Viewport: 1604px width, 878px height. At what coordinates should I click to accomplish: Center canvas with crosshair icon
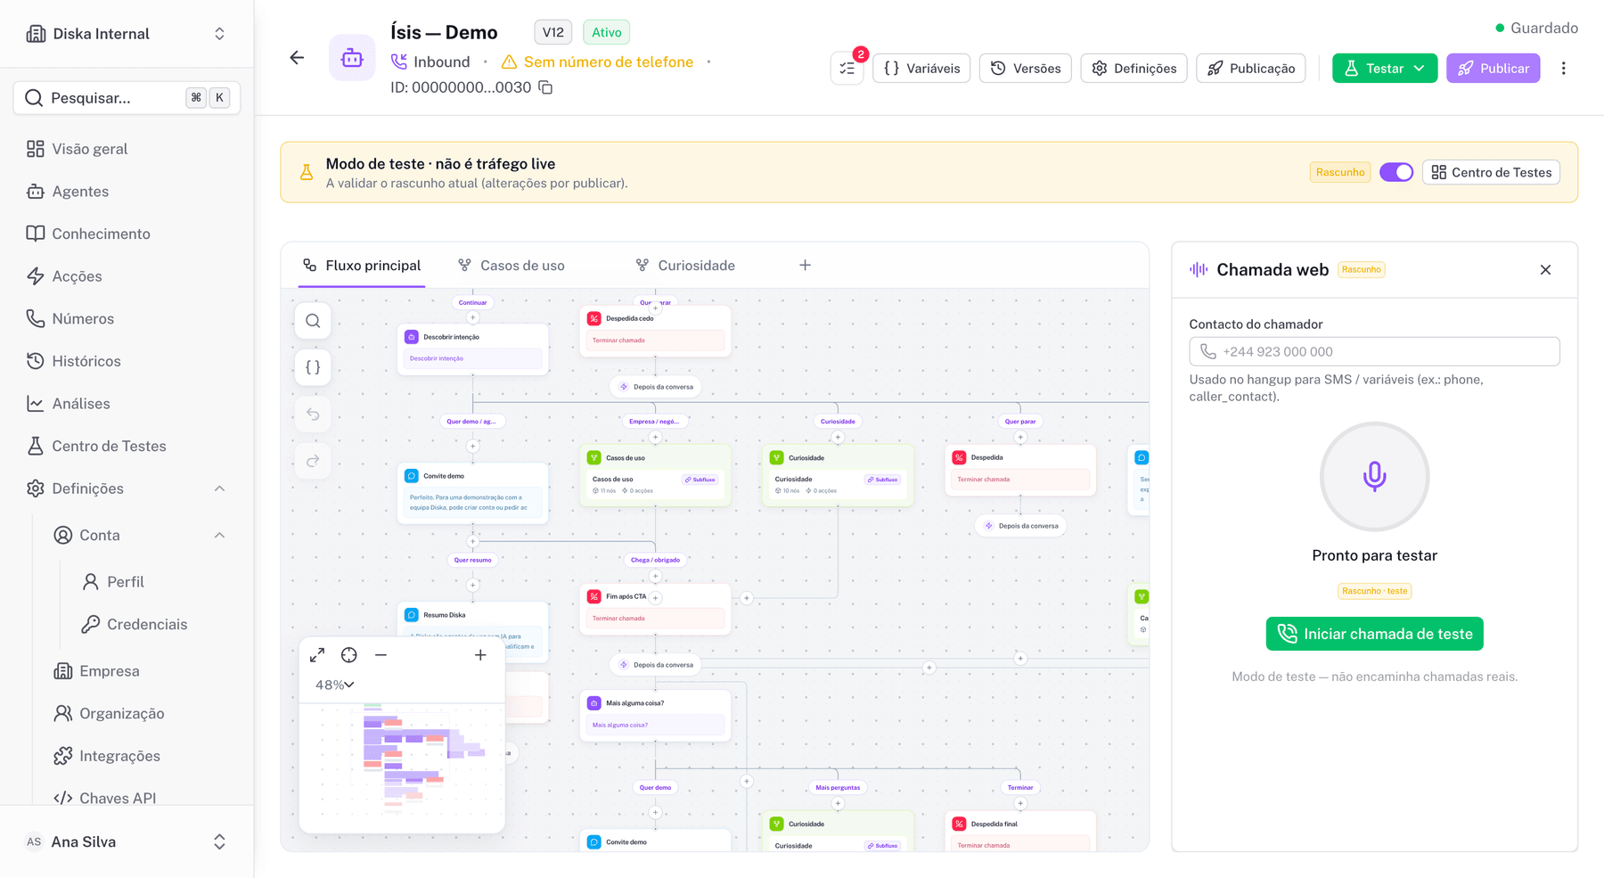tap(349, 655)
